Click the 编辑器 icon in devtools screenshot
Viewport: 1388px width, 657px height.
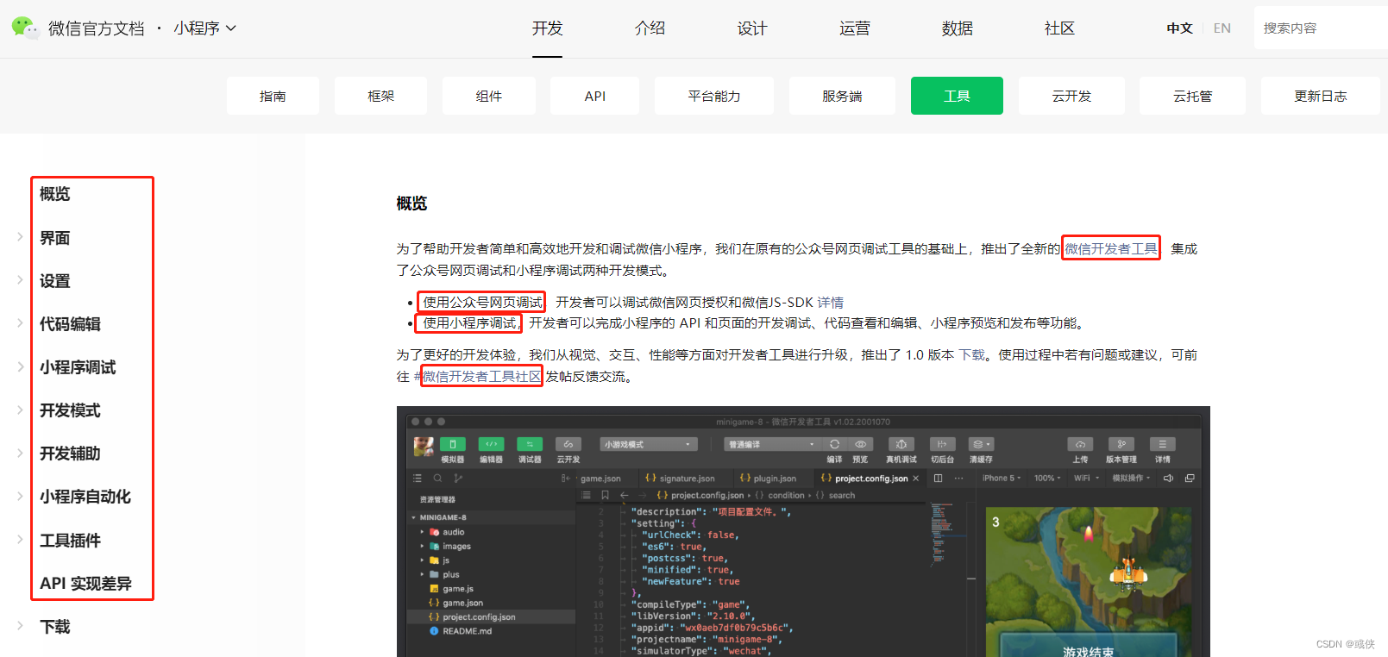(491, 444)
